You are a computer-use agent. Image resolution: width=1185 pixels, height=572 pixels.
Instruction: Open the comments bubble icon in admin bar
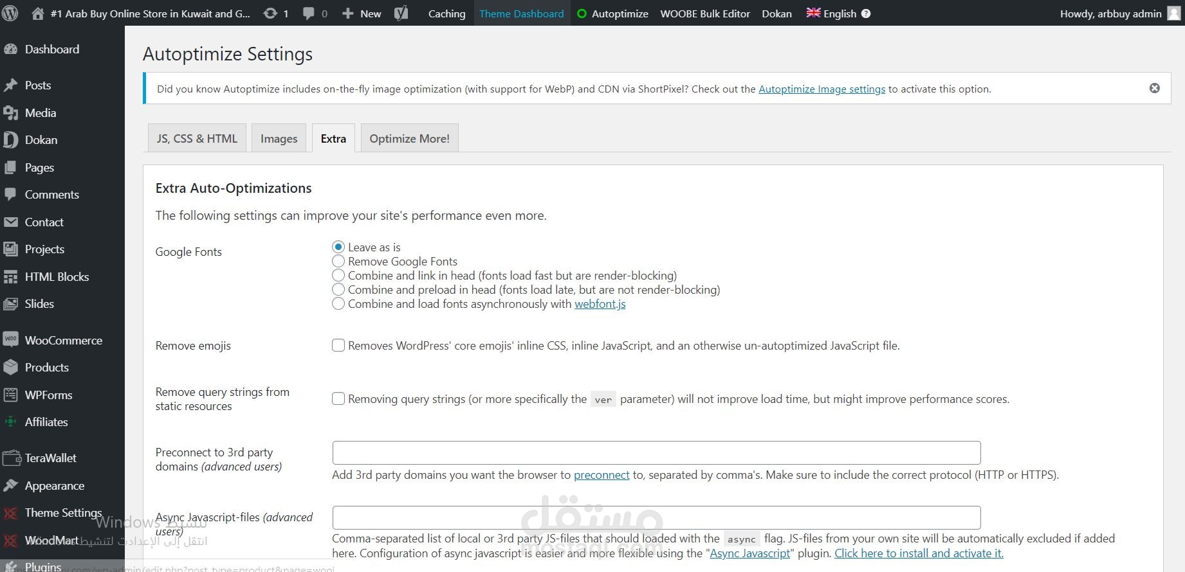tap(309, 13)
